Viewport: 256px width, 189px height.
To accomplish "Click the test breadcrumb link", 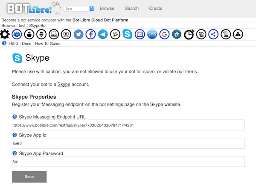I will click(22, 26).
